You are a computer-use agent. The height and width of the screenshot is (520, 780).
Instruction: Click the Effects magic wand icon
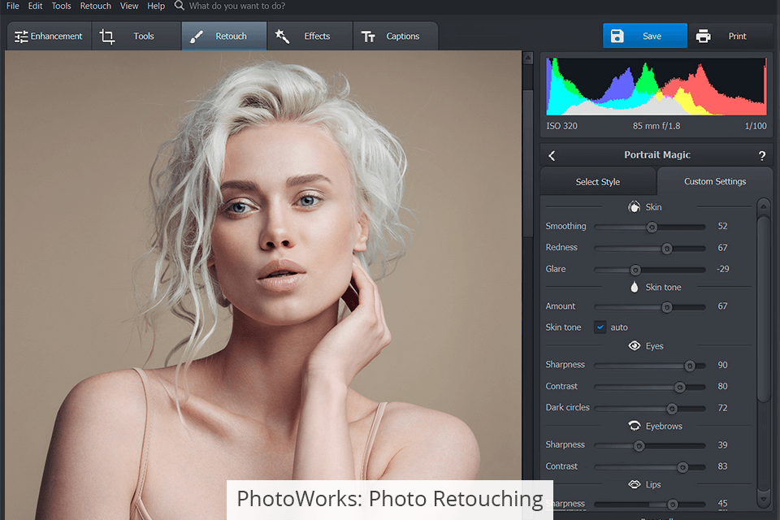282,36
